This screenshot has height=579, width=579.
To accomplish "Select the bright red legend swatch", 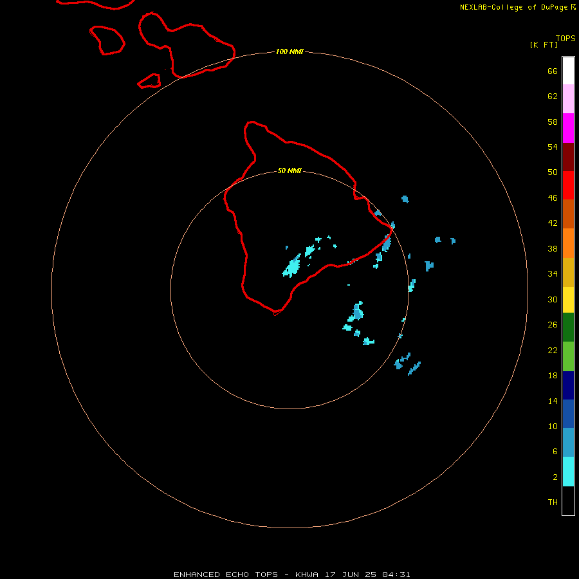I will [x=568, y=185].
